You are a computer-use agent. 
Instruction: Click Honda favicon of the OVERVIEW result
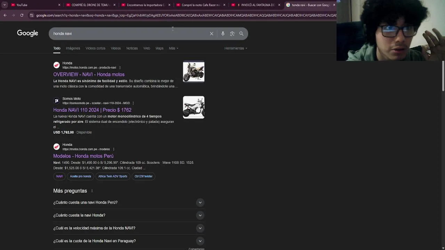tap(57, 65)
